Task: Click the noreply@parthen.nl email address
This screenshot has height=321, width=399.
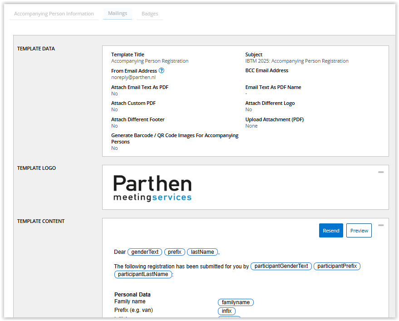Action: tap(133, 77)
